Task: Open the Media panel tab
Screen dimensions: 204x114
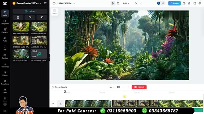Action: pos(5,13)
